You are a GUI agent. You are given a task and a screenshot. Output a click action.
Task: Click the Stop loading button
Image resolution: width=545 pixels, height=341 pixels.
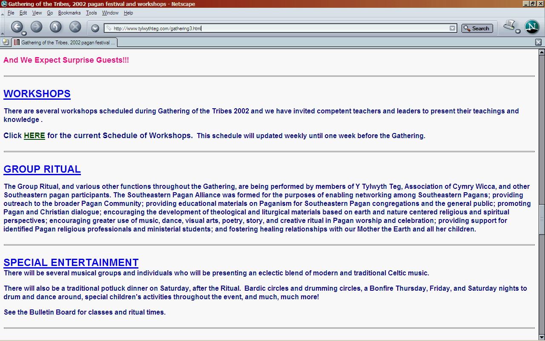(75, 27)
